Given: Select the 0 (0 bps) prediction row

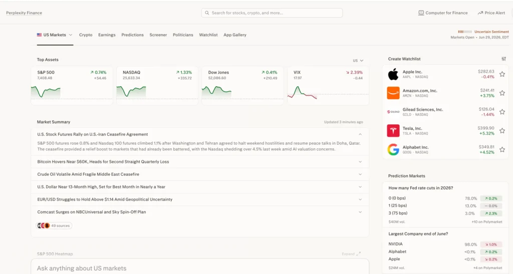Looking at the screenshot, I should click(445, 198).
